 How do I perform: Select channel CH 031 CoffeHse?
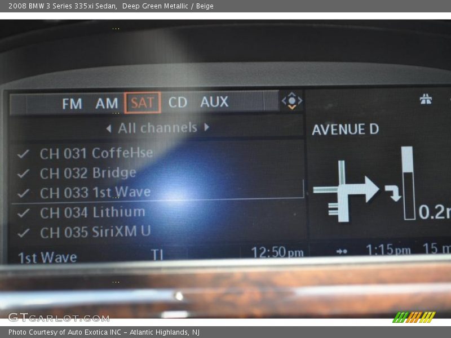coord(96,153)
